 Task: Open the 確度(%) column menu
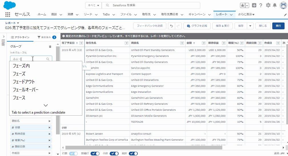tap(242, 43)
